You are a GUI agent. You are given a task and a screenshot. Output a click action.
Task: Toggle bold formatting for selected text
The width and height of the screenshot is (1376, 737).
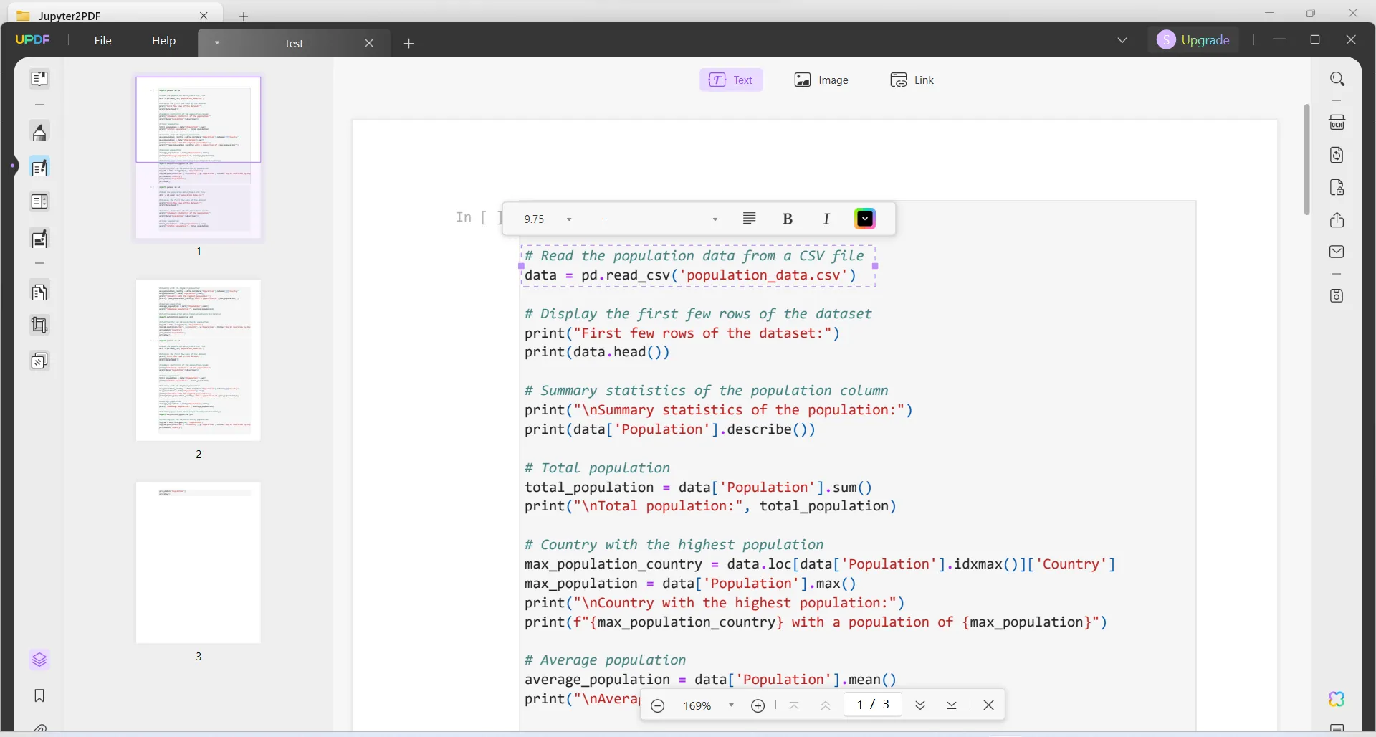788,219
